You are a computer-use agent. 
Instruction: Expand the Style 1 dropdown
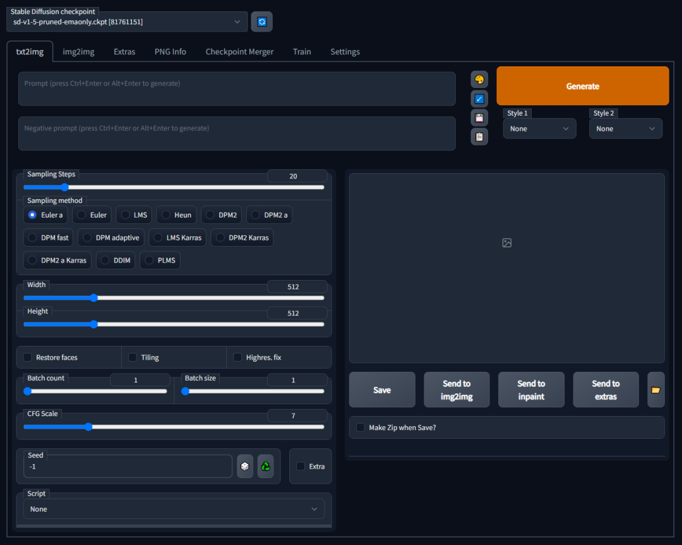(539, 128)
